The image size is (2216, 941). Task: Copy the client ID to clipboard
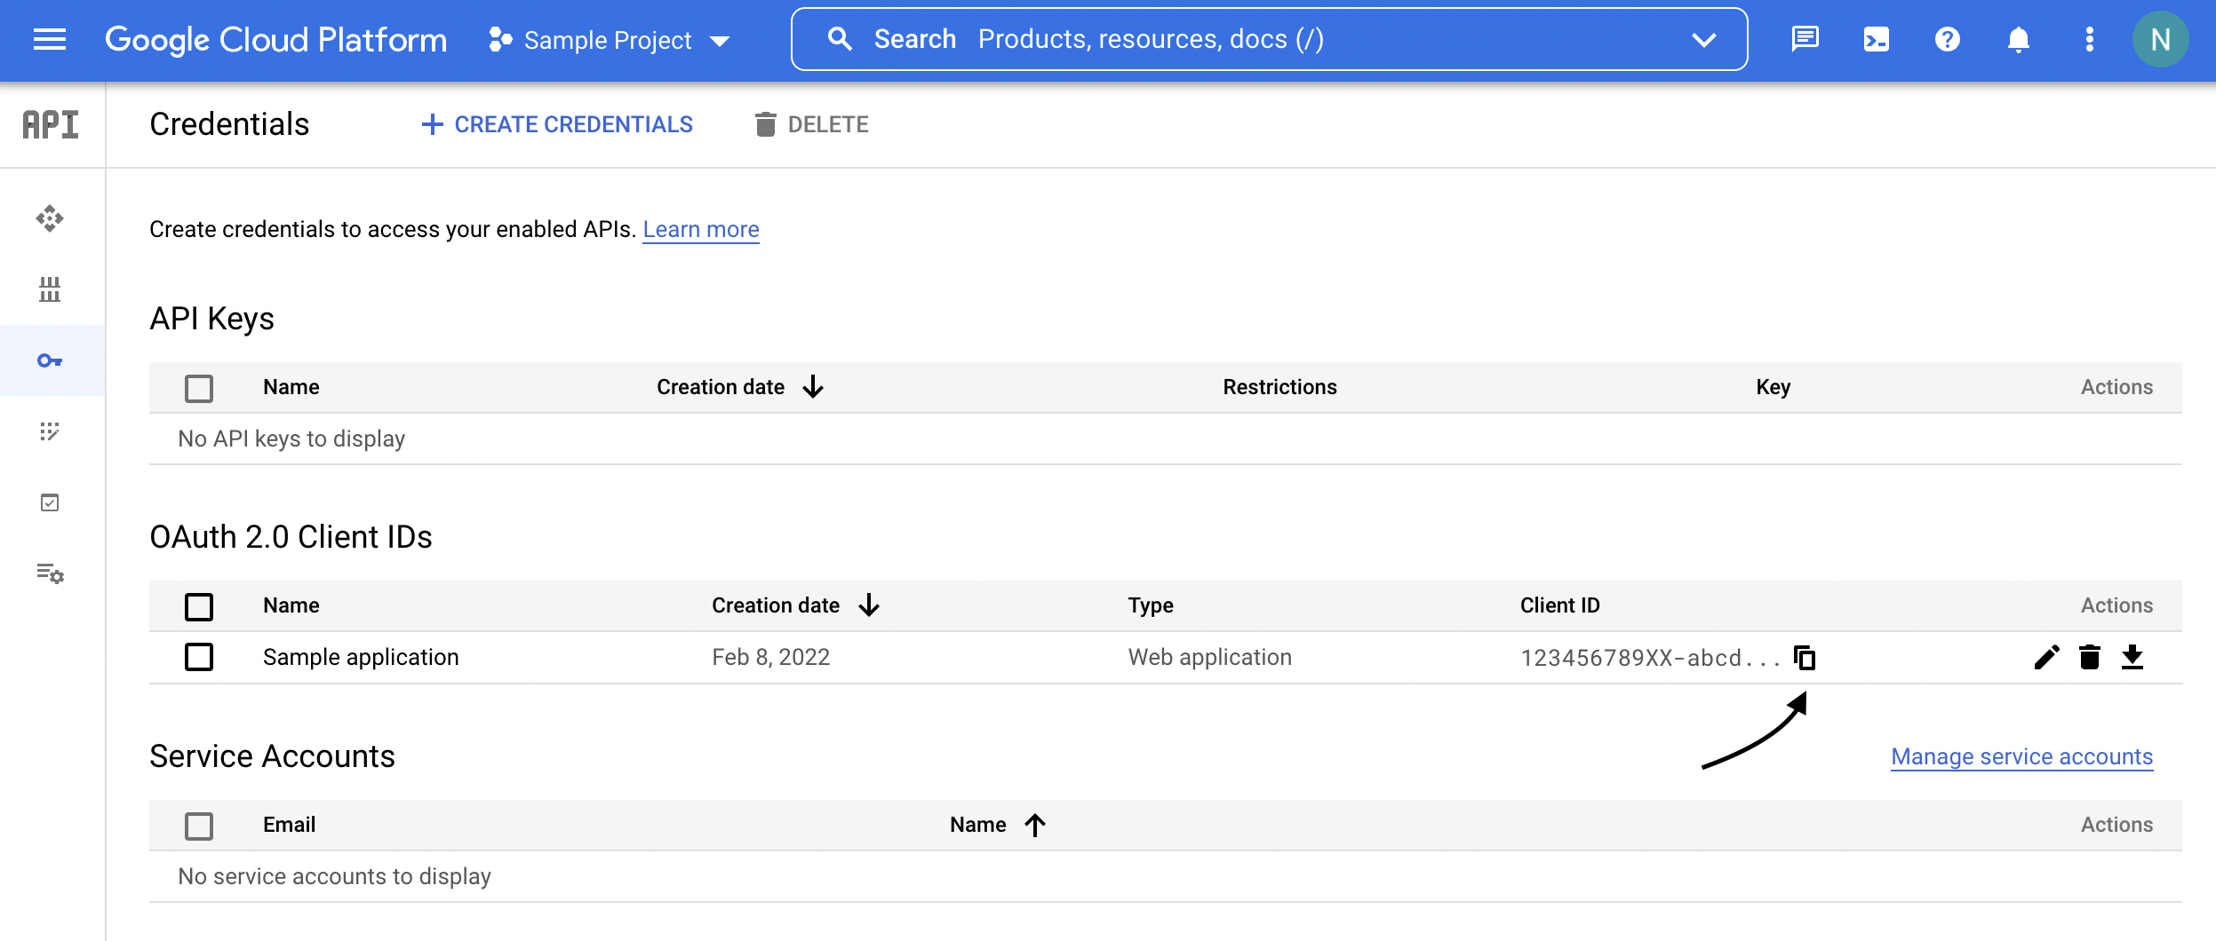(x=1805, y=658)
